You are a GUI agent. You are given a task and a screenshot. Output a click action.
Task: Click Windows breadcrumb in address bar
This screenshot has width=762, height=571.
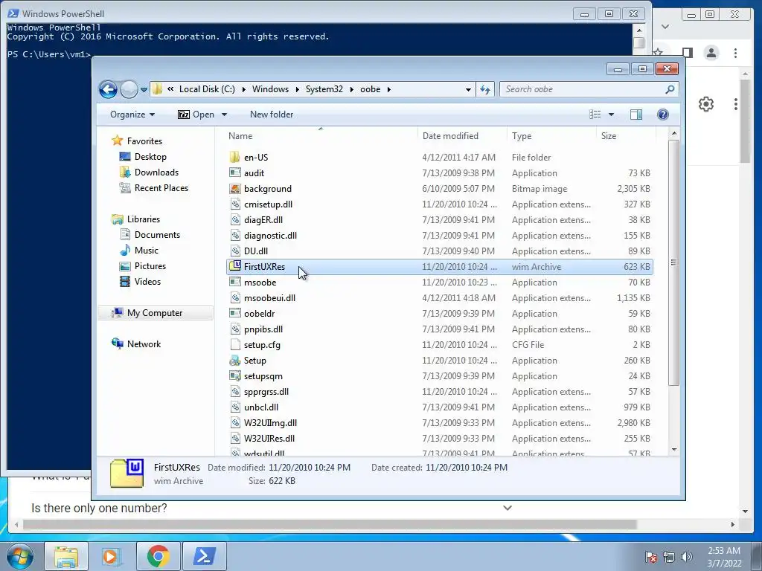pyautogui.click(x=270, y=89)
